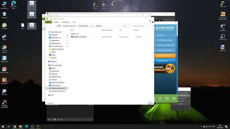Select the paint.net desktop icon
Viewport: 230px width, 129px height.
pos(223,48)
